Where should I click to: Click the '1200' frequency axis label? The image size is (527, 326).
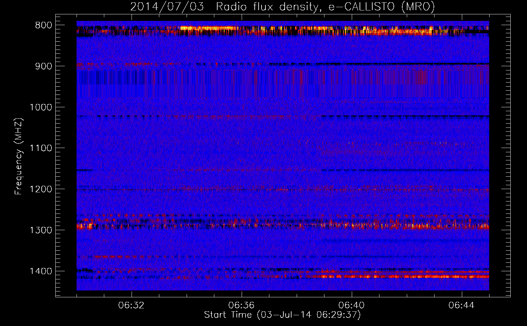[x=41, y=189]
